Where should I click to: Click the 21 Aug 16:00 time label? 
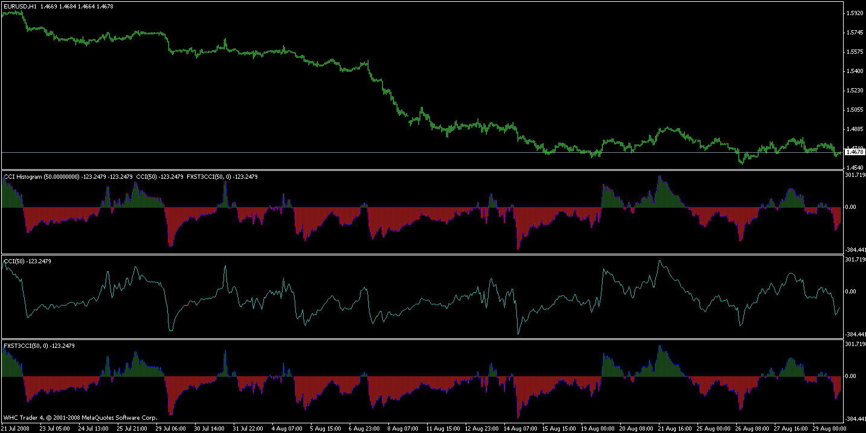point(673,428)
